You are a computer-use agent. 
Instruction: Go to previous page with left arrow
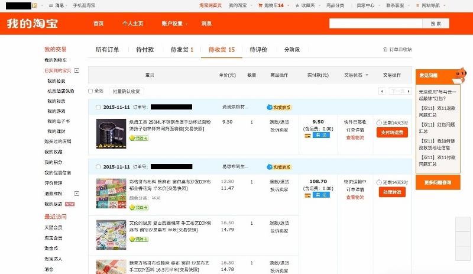coord(382,91)
